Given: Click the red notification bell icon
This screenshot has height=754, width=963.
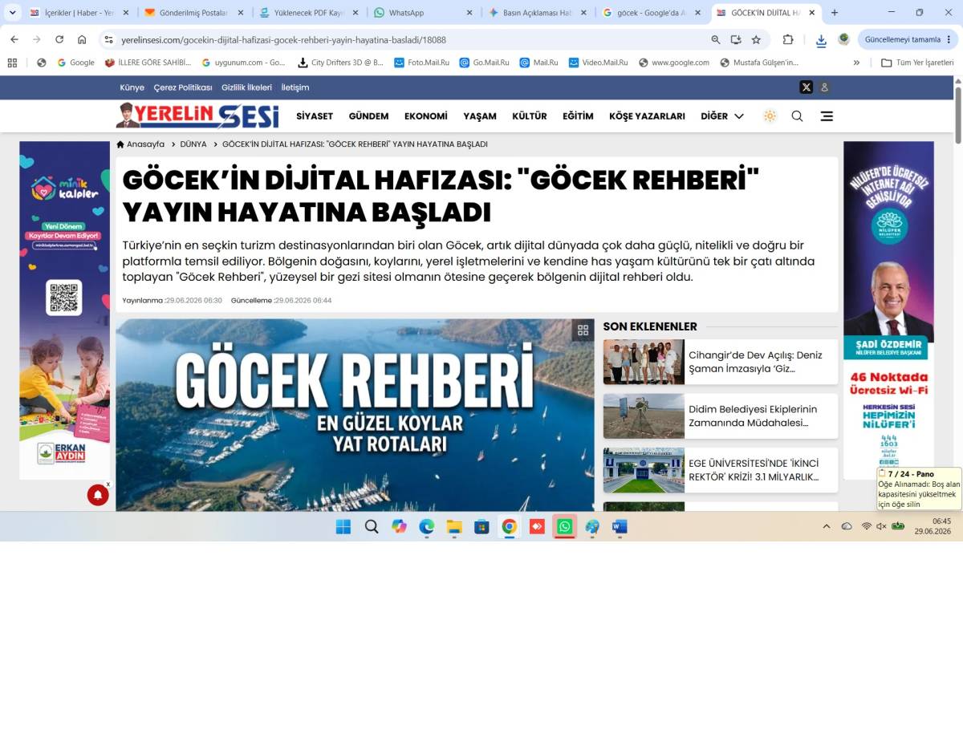Looking at the screenshot, I should (98, 495).
